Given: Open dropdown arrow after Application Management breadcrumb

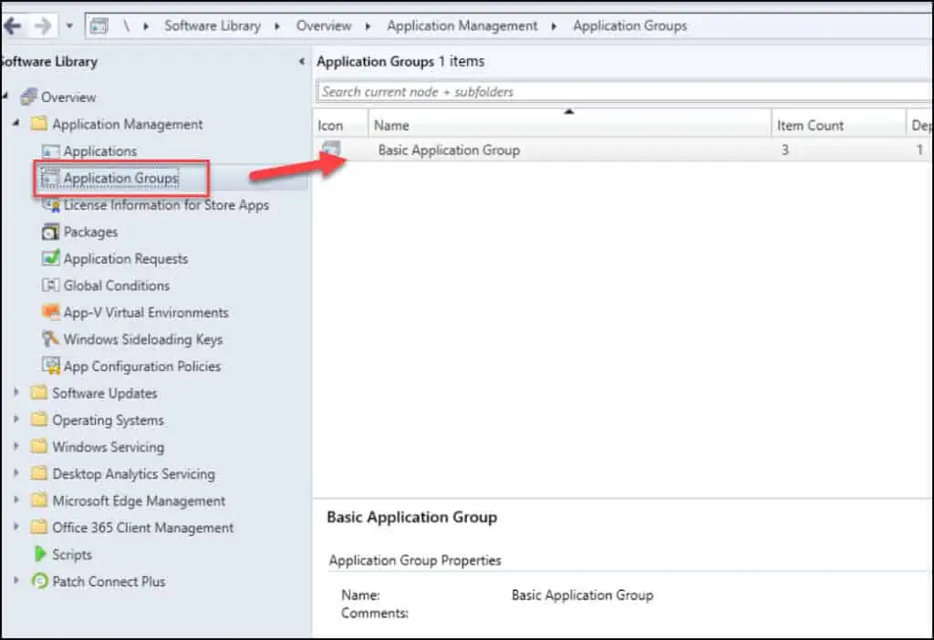Looking at the screenshot, I should (554, 26).
